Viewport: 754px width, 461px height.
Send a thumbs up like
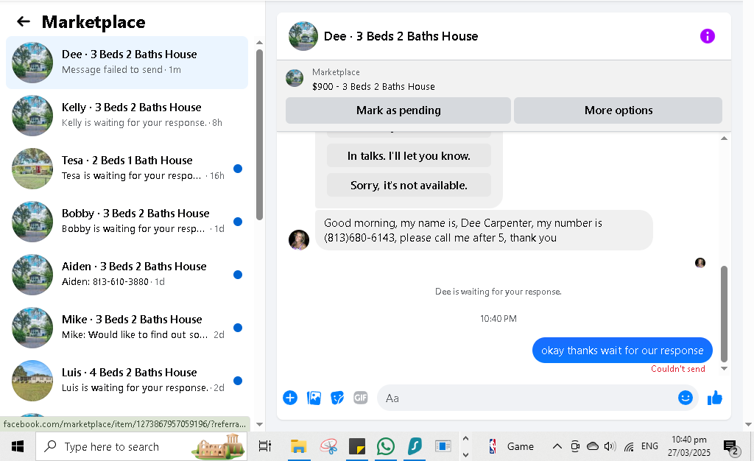click(714, 398)
